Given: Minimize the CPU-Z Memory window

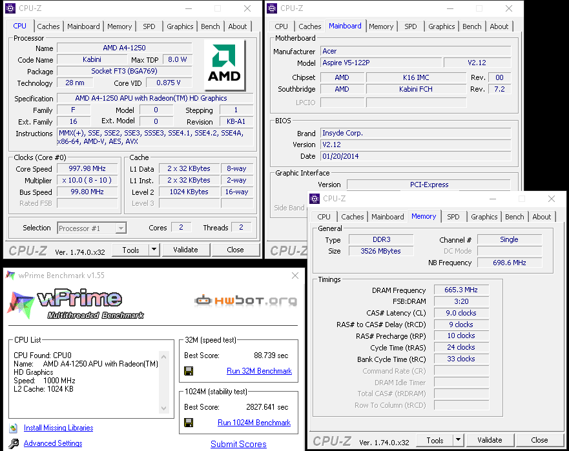Looking at the screenshot, I should tap(492, 199).
